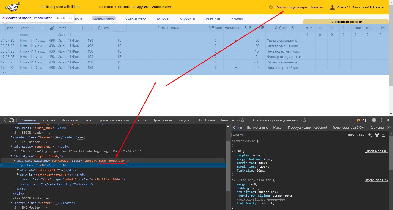Open the Диспут dropdown in table header

click(120, 28)
